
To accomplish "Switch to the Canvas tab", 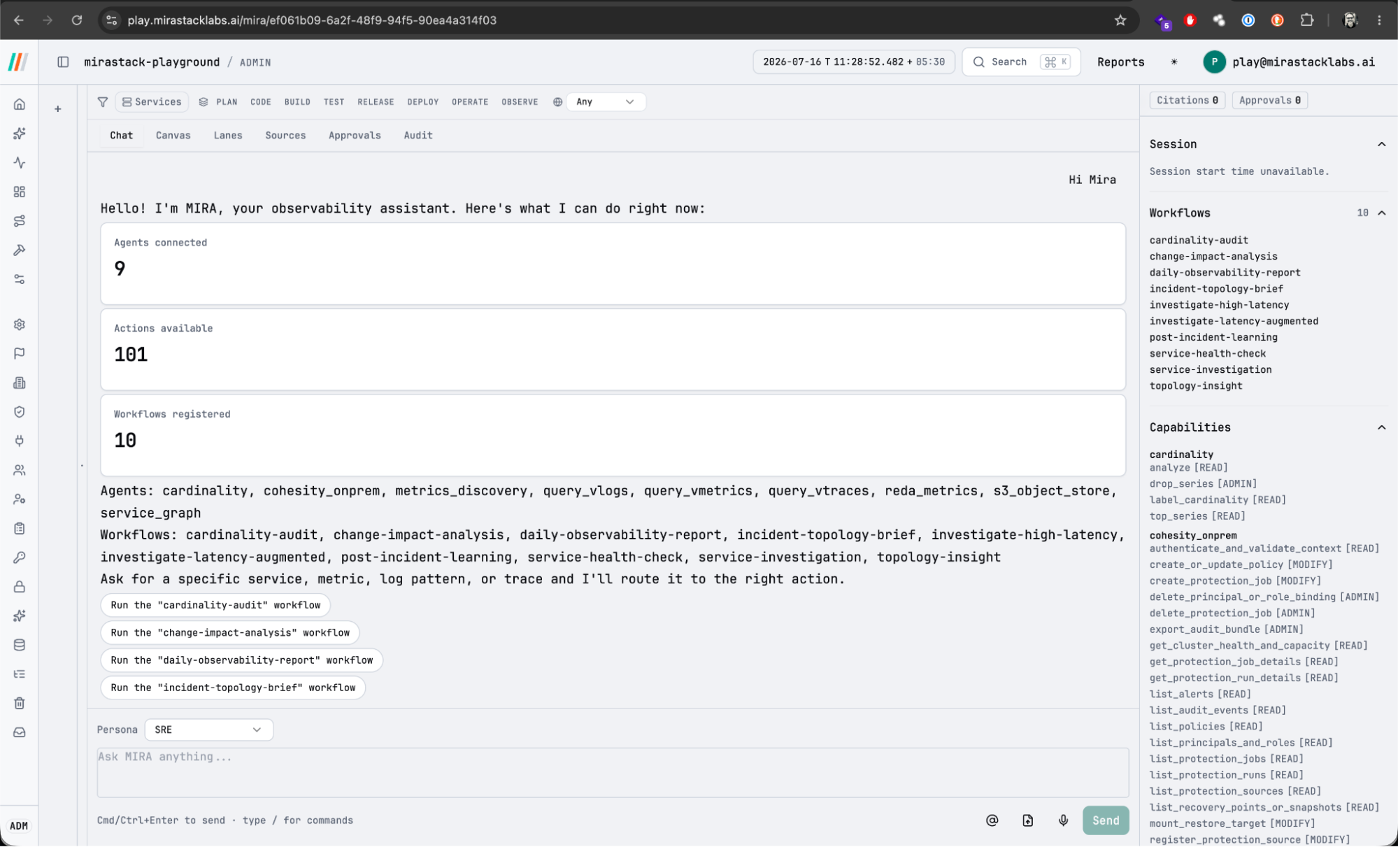I will [173, 136].
